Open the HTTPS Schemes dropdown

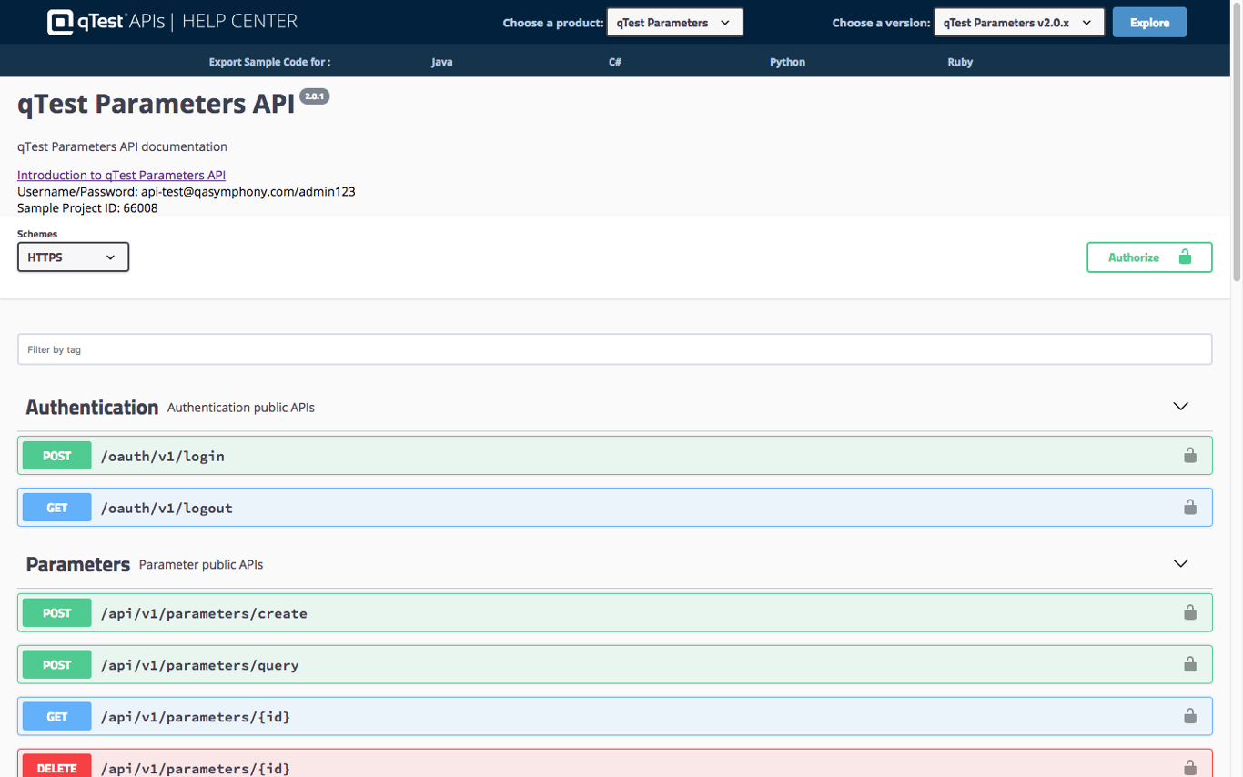(x=73, y=257)
